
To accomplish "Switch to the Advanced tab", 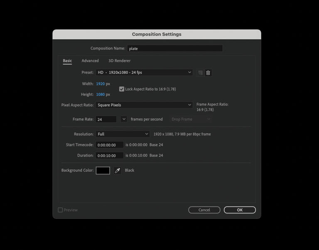I will click(90, 61).
